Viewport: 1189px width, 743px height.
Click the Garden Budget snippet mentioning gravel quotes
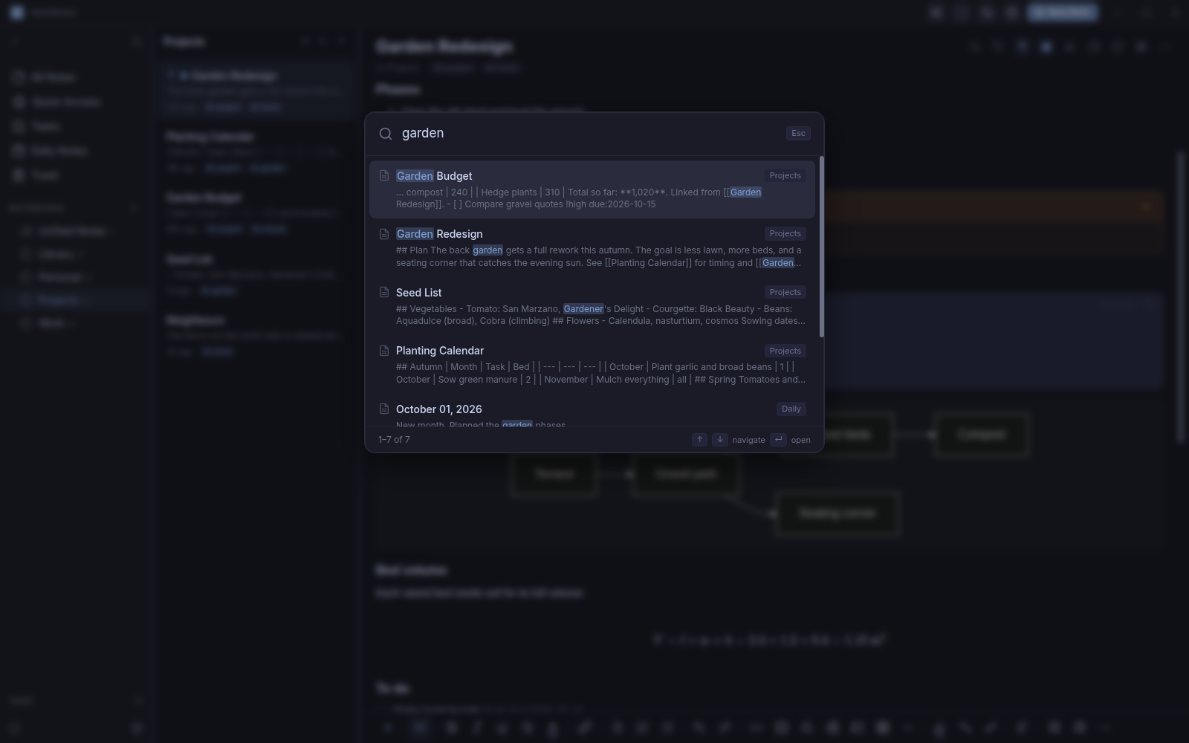600,198
